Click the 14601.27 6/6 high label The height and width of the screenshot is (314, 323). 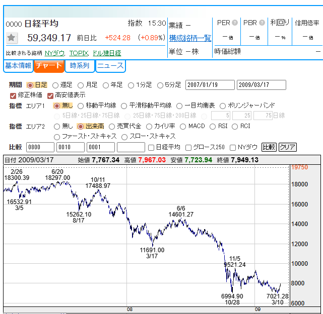pyautogui.click(x=181, y=212)
